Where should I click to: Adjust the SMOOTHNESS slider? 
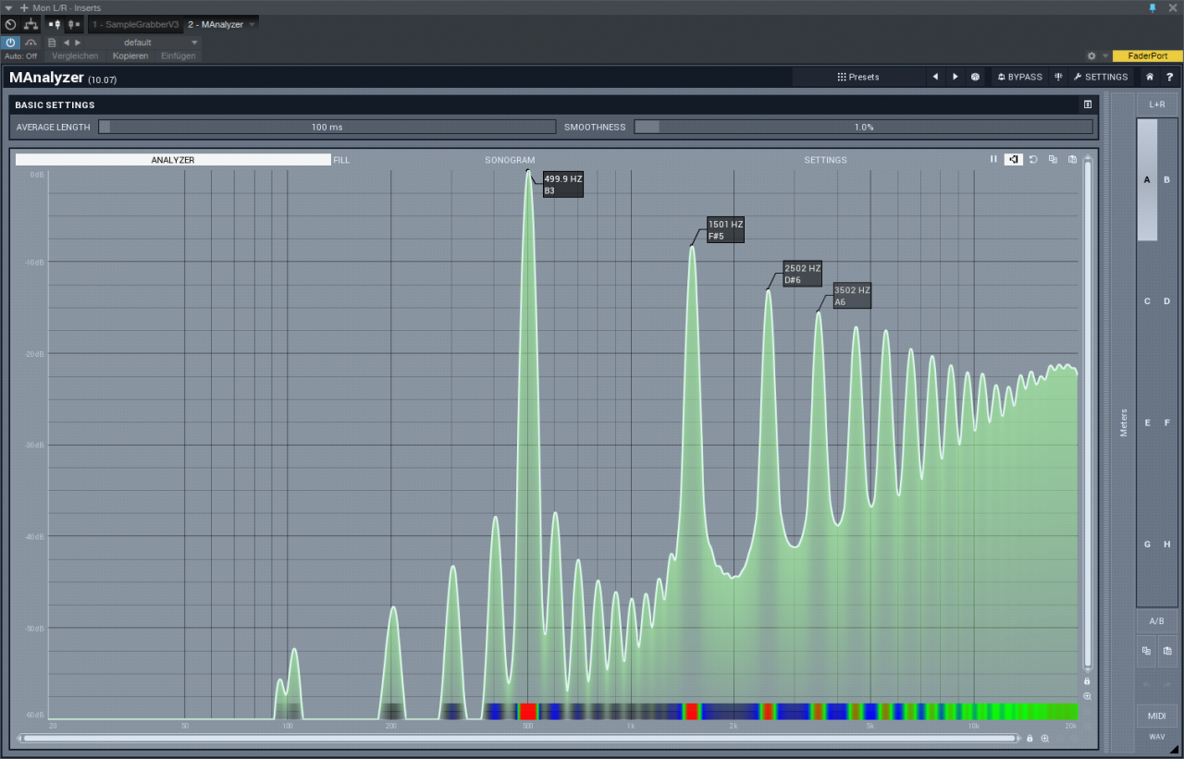pos(863,127)
